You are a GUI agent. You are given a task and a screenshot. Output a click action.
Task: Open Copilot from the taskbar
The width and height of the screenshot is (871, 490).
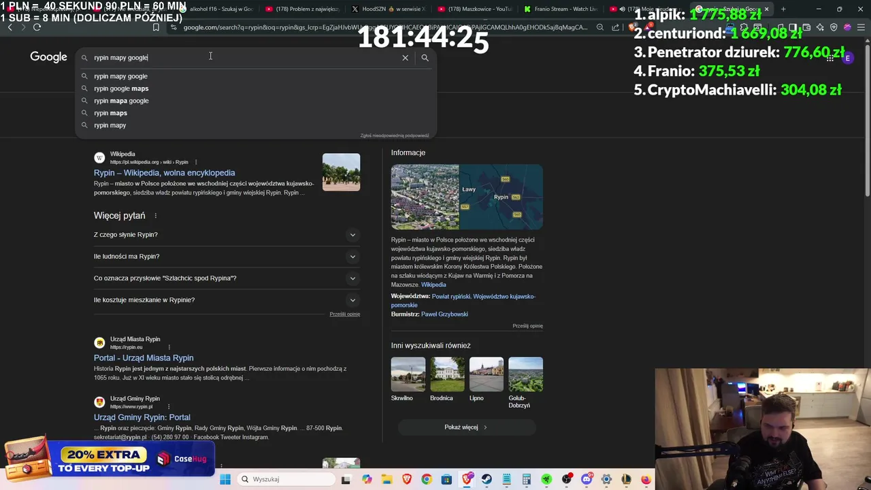367,479
